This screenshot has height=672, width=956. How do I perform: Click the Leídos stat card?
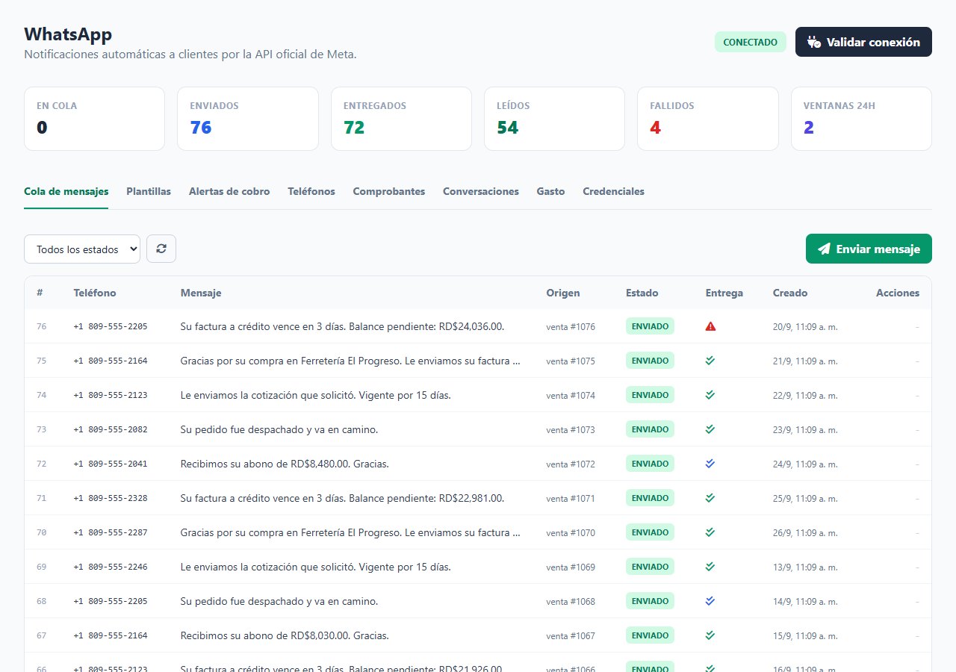pos(555,119)
